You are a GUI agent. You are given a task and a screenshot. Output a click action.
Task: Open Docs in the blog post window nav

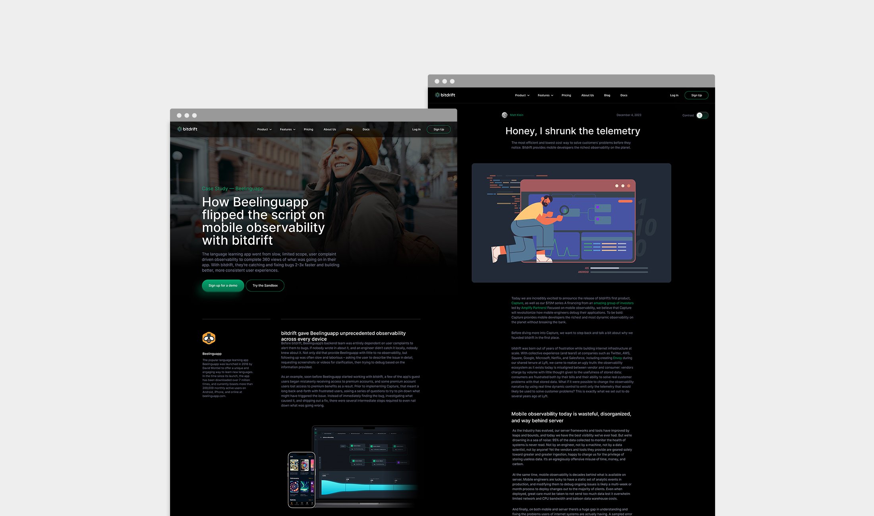point(624,95)
